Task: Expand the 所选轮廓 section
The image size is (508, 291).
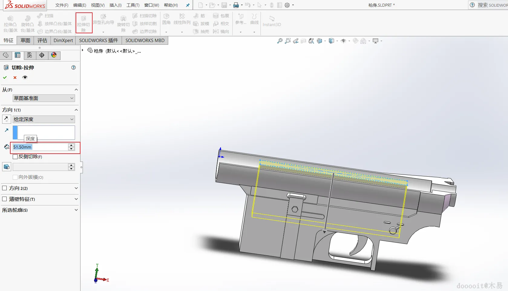Action: tap(76, 210)
